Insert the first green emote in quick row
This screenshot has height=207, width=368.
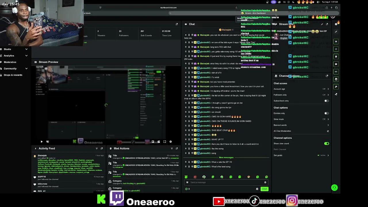point(186,177)
